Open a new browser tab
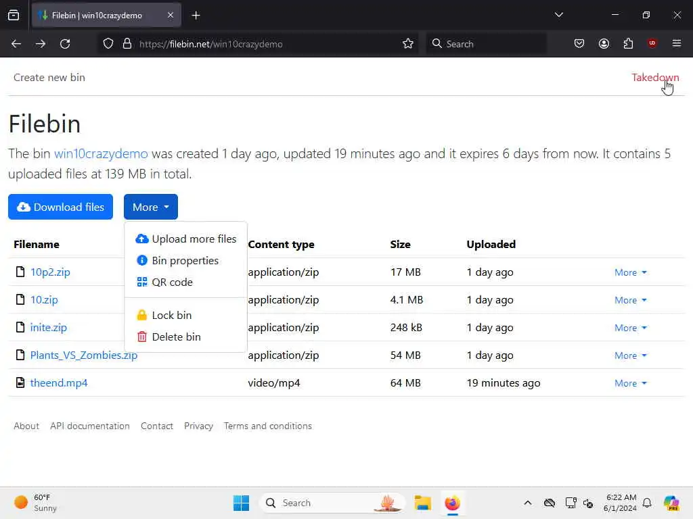 196,16
